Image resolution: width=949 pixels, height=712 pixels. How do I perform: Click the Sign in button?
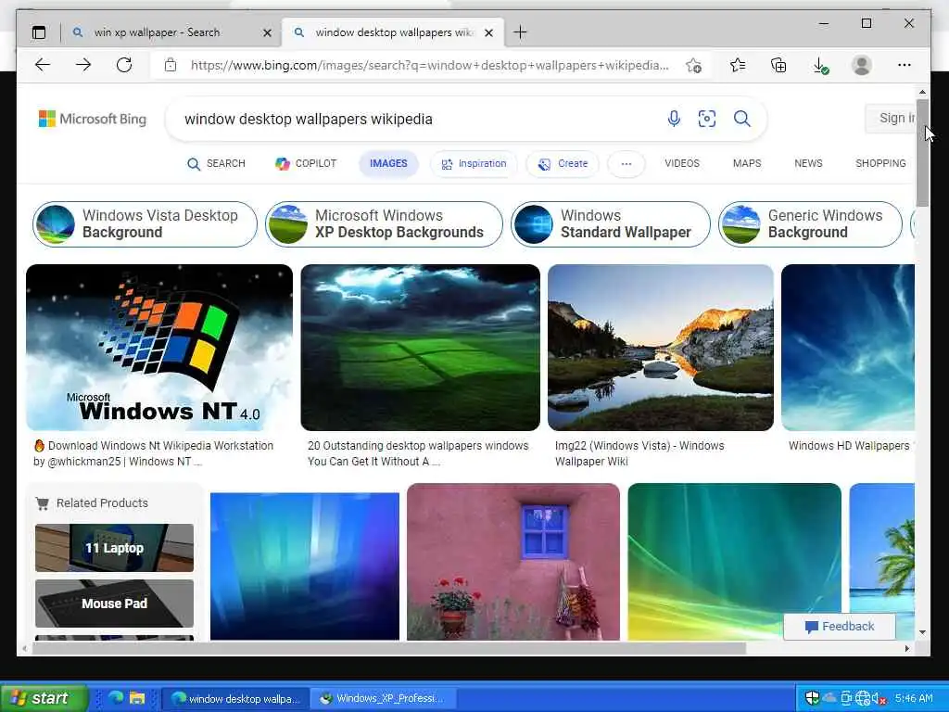(x=892, y=118)
